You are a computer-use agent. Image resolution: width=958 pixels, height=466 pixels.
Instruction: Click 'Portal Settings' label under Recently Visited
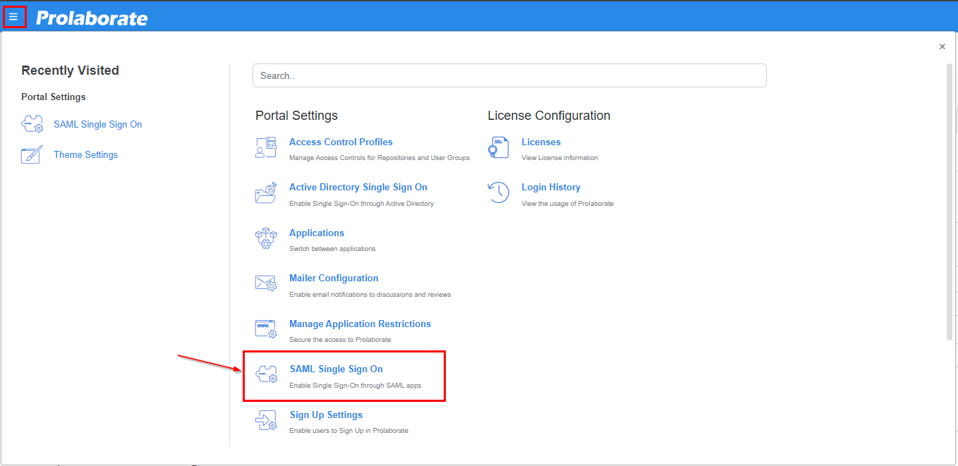coord(54,97)
